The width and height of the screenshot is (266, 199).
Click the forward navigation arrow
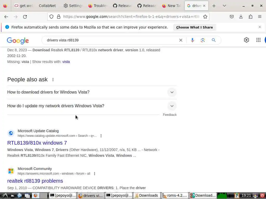[16, 17]
